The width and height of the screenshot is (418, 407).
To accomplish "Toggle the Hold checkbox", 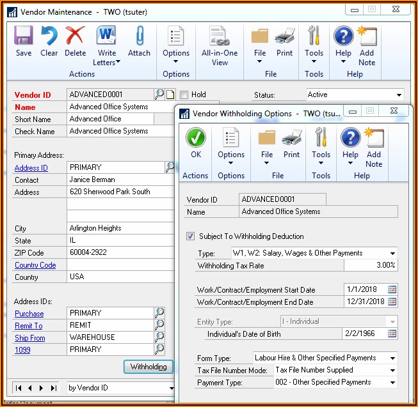I will coord(184,95).
